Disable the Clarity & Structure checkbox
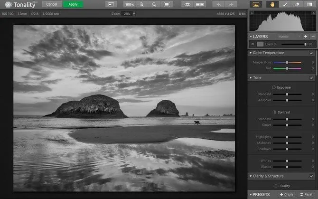The width and height of the screenshot is (318, 199). pos(311,176)
